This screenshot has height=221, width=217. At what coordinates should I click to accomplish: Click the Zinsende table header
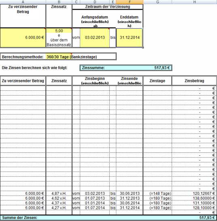point(129,81)
